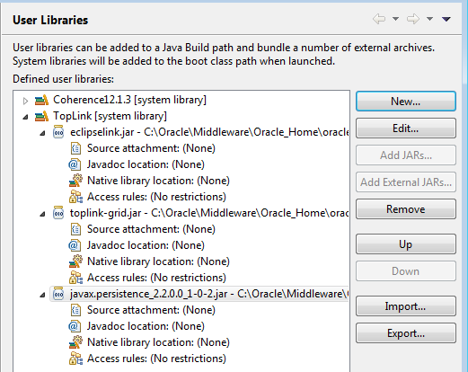Click Javadoc location icon under javax.persistence jar
The width and height of the screenshot is (468, 372).
click(x=75, y=326)
